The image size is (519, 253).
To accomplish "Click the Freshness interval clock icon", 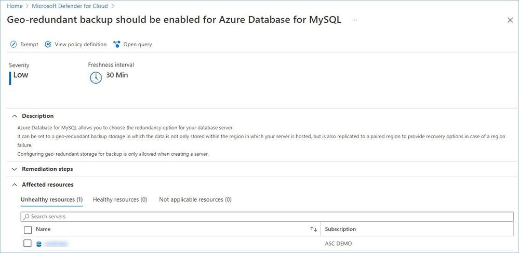I will 96,77.
